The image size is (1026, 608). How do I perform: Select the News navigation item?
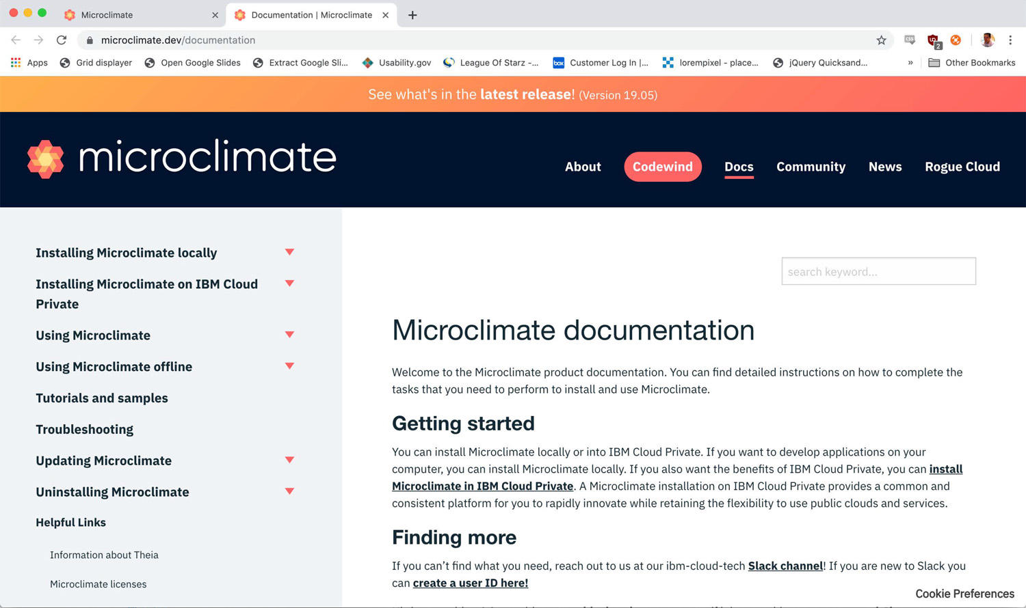pos(884,167)
